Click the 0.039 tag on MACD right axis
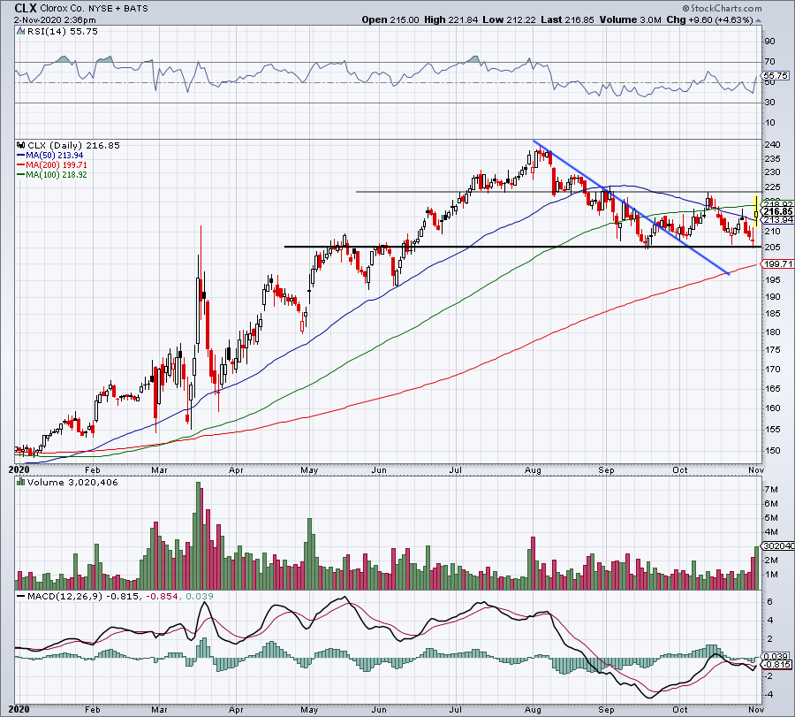The width and height of the screenshot is (795, 717). (776, 656)
